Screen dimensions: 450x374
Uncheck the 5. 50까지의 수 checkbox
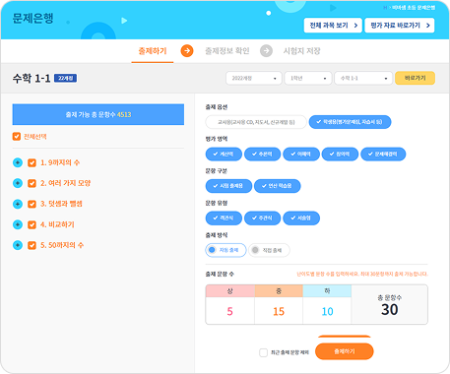coord(32,245)
